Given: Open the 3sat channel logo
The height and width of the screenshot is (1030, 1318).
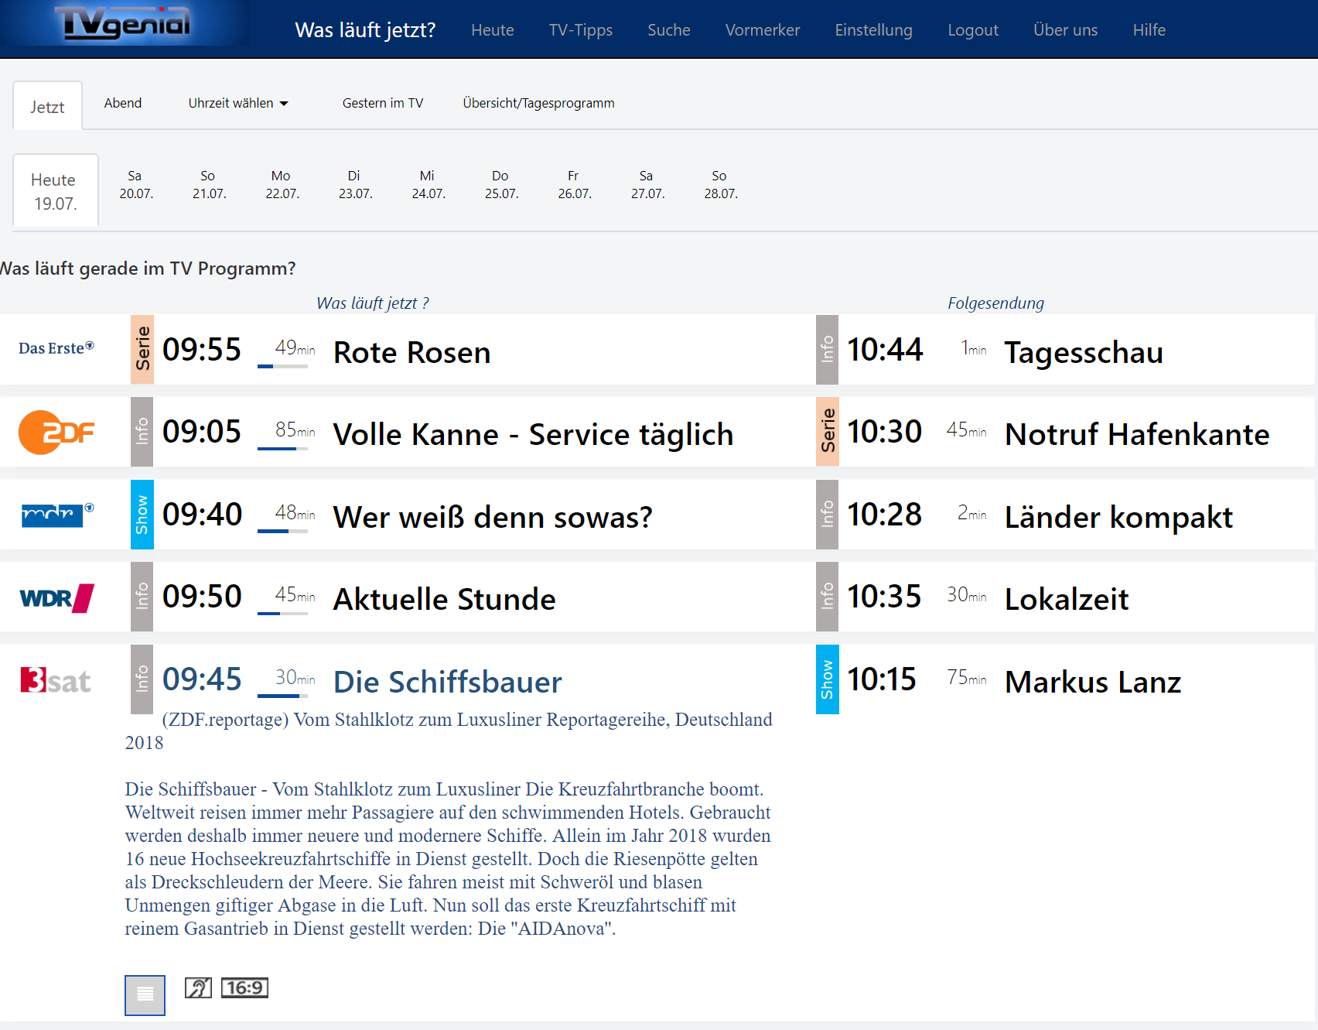Looking at the screenshot, I should coord(56,680).
